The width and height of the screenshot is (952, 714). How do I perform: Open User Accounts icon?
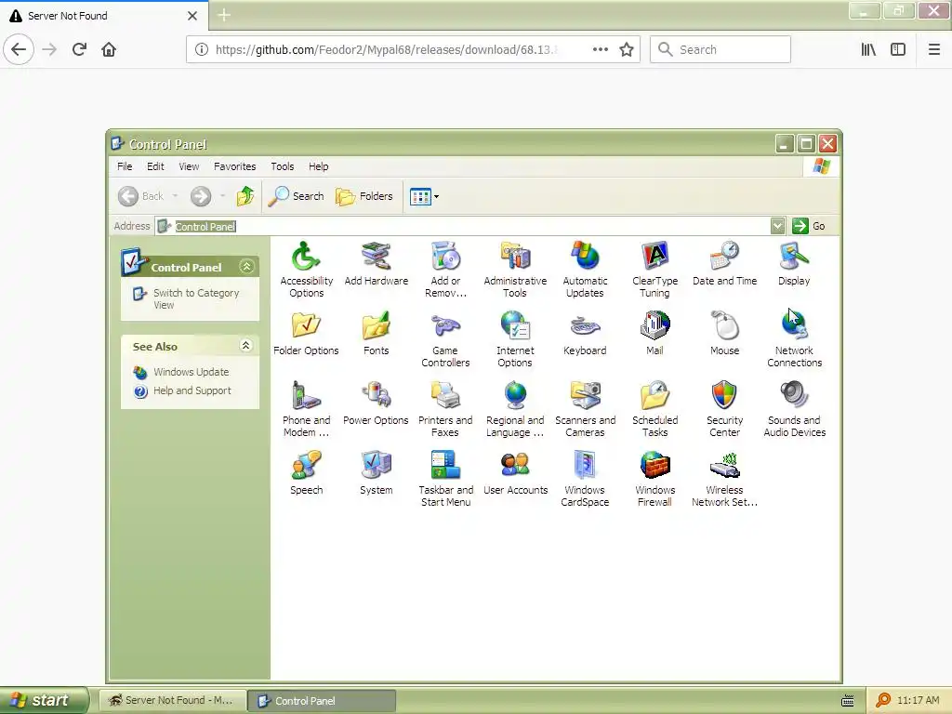point(515,473)
